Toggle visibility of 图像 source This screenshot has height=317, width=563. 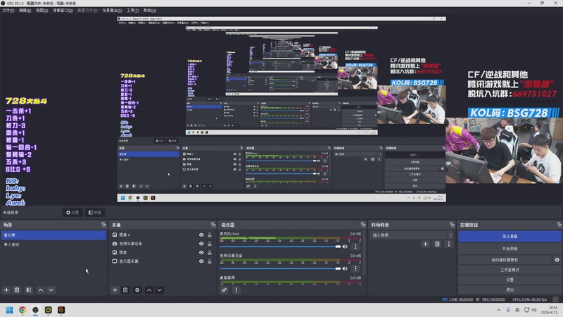pyautogui.click(x=201, y=252)
